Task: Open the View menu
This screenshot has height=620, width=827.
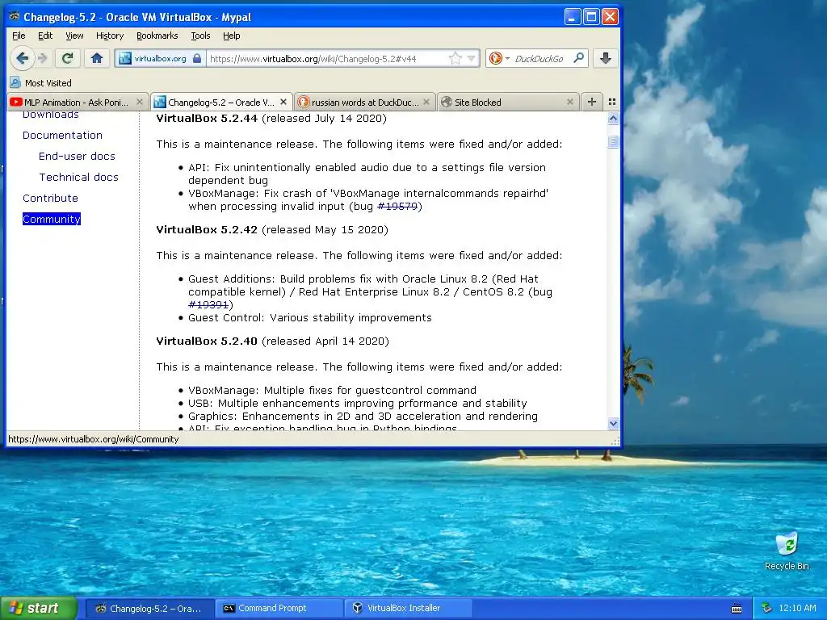Action: [74, 36]
